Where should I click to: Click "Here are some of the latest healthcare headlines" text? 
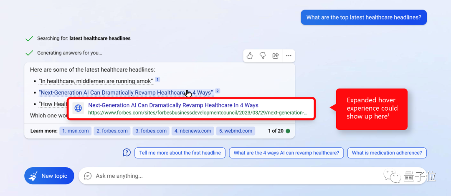point(92,69)
